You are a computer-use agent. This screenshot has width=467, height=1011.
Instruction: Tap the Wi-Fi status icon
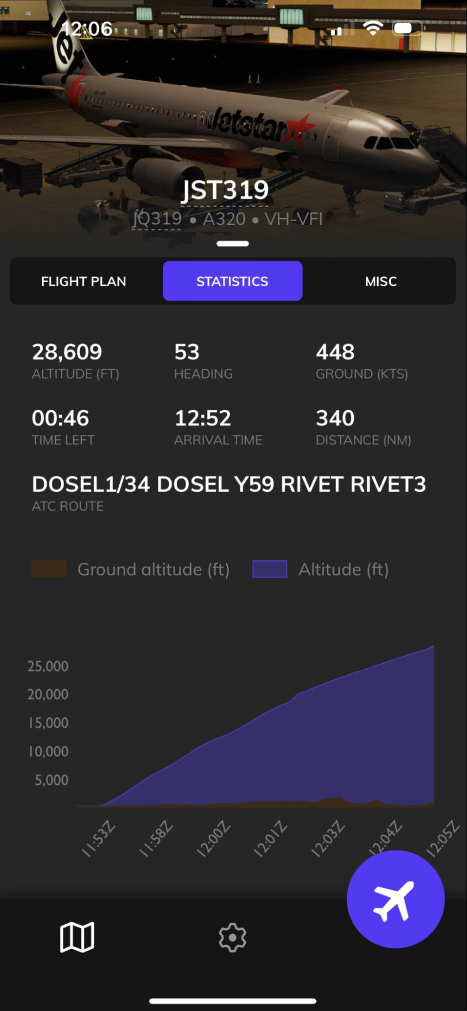(x=373, y=28)
